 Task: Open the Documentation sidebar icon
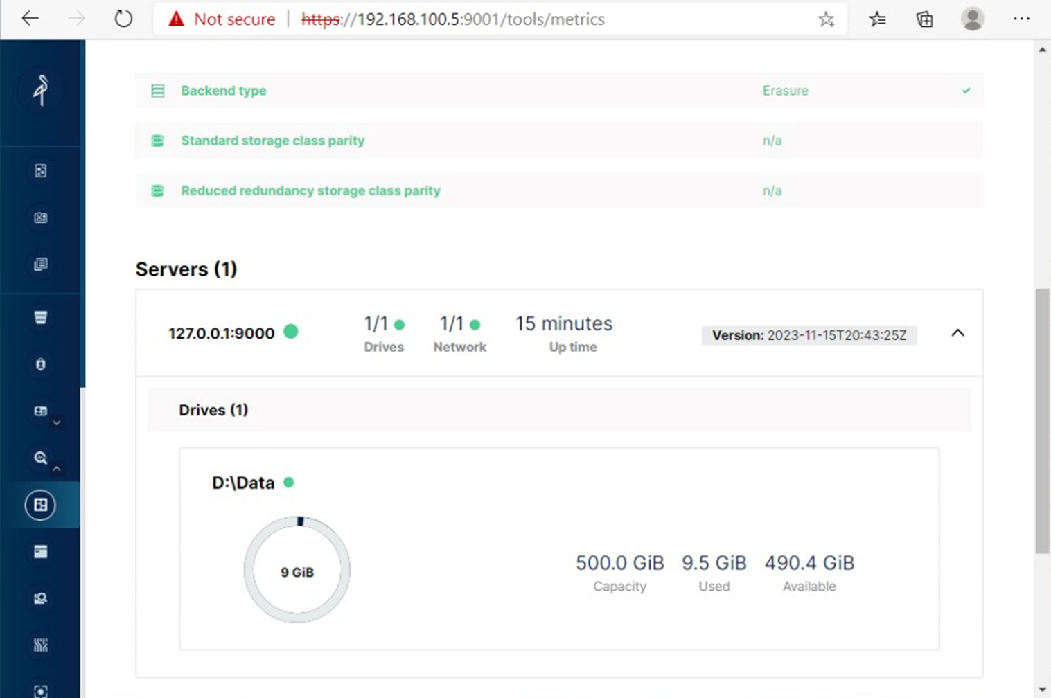click(x=41, y=264)
